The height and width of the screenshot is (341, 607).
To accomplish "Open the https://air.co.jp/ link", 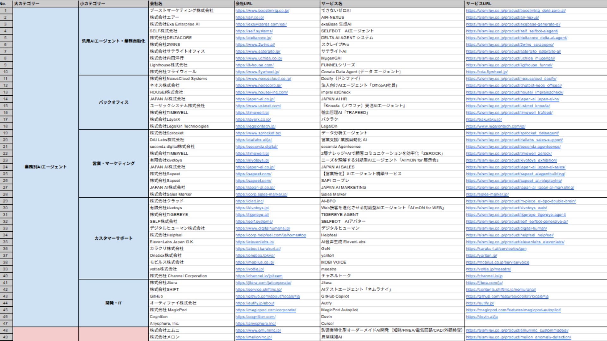I will [249, 17].
